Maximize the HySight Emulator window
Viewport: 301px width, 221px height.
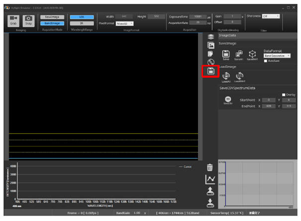point(289,7)
